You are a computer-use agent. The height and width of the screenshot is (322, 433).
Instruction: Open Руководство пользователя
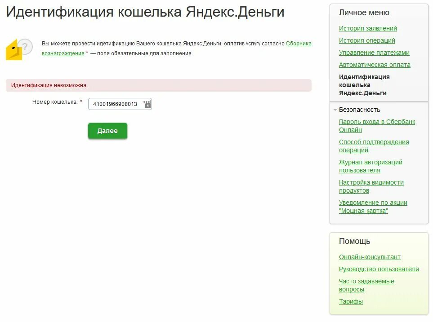coord(379,269)
